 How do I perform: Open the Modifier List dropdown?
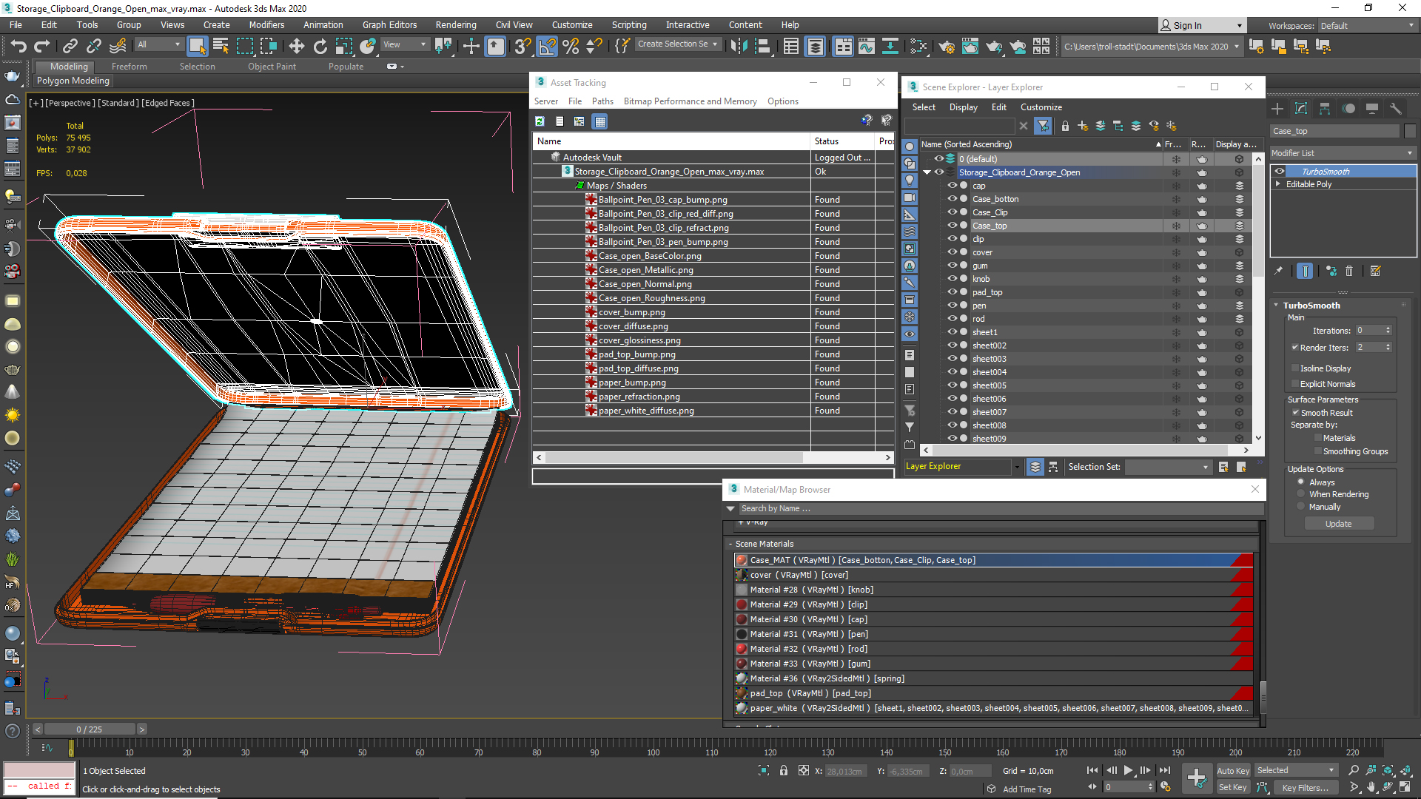click(1343, 153)
